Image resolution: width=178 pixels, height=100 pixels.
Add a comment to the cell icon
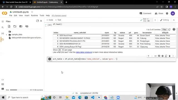click(159, 56)
